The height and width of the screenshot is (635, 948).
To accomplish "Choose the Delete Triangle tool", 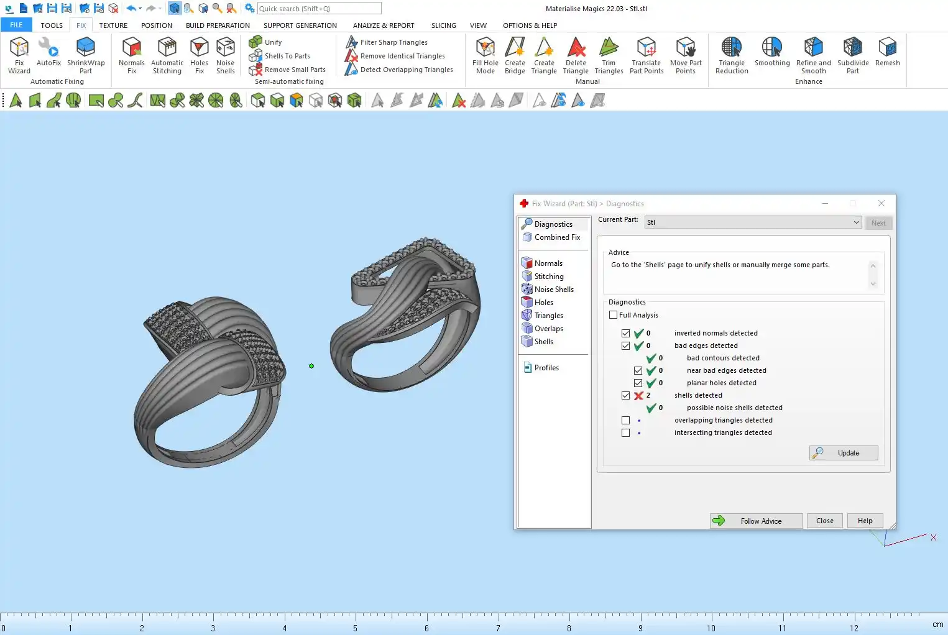I will pos(576,55).
